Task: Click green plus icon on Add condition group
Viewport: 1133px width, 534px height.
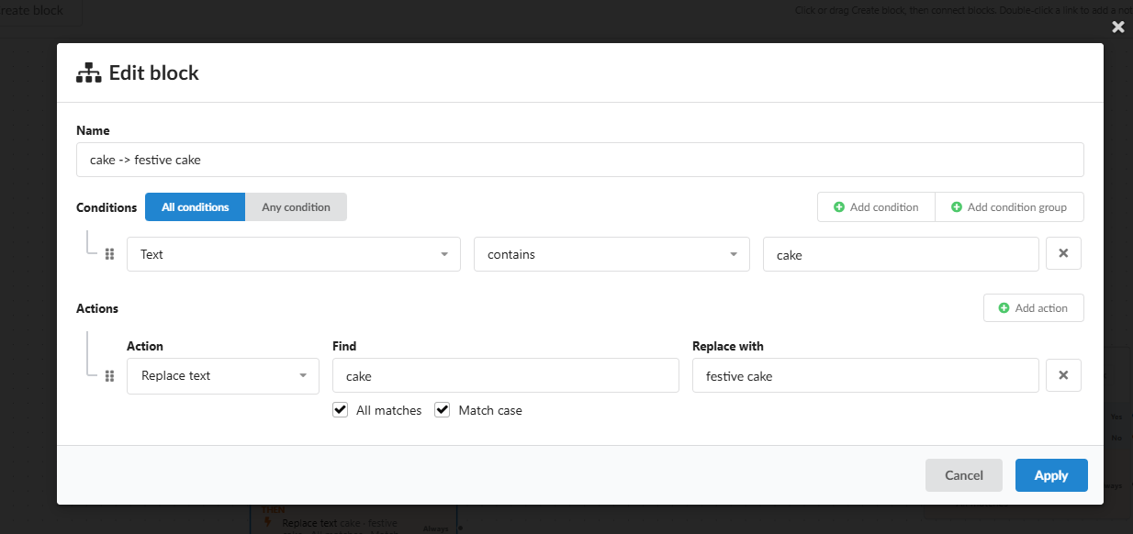Action: coord(956,207)
